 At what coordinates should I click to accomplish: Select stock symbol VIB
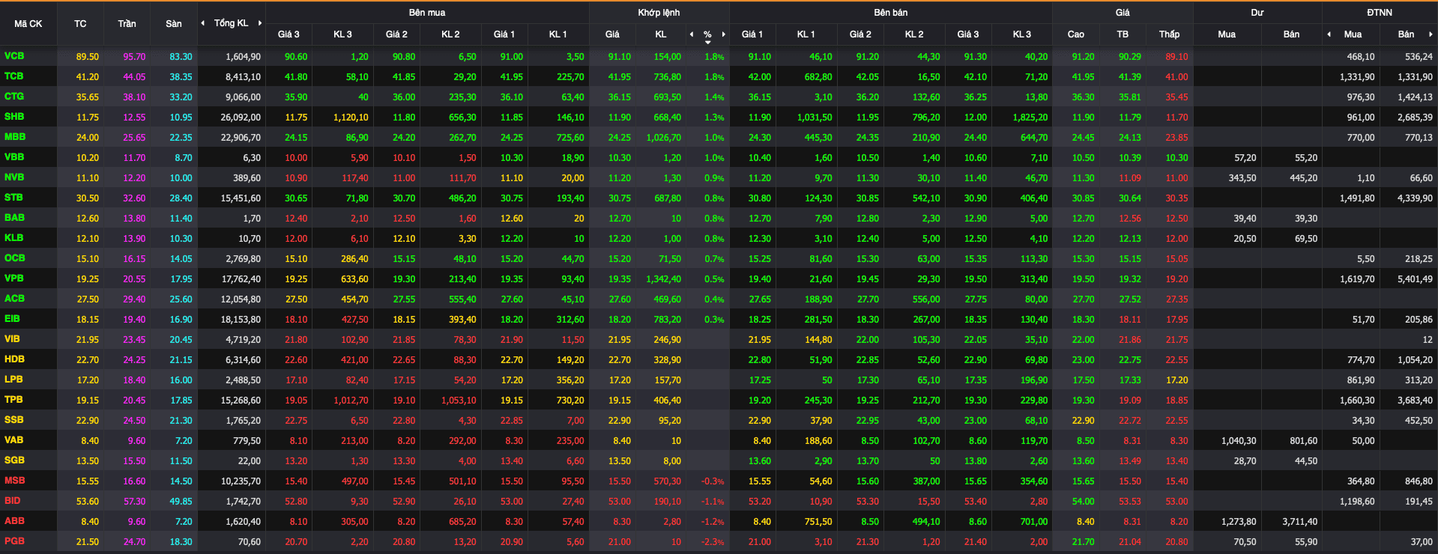pyautogui.click(x=12, y=339)
